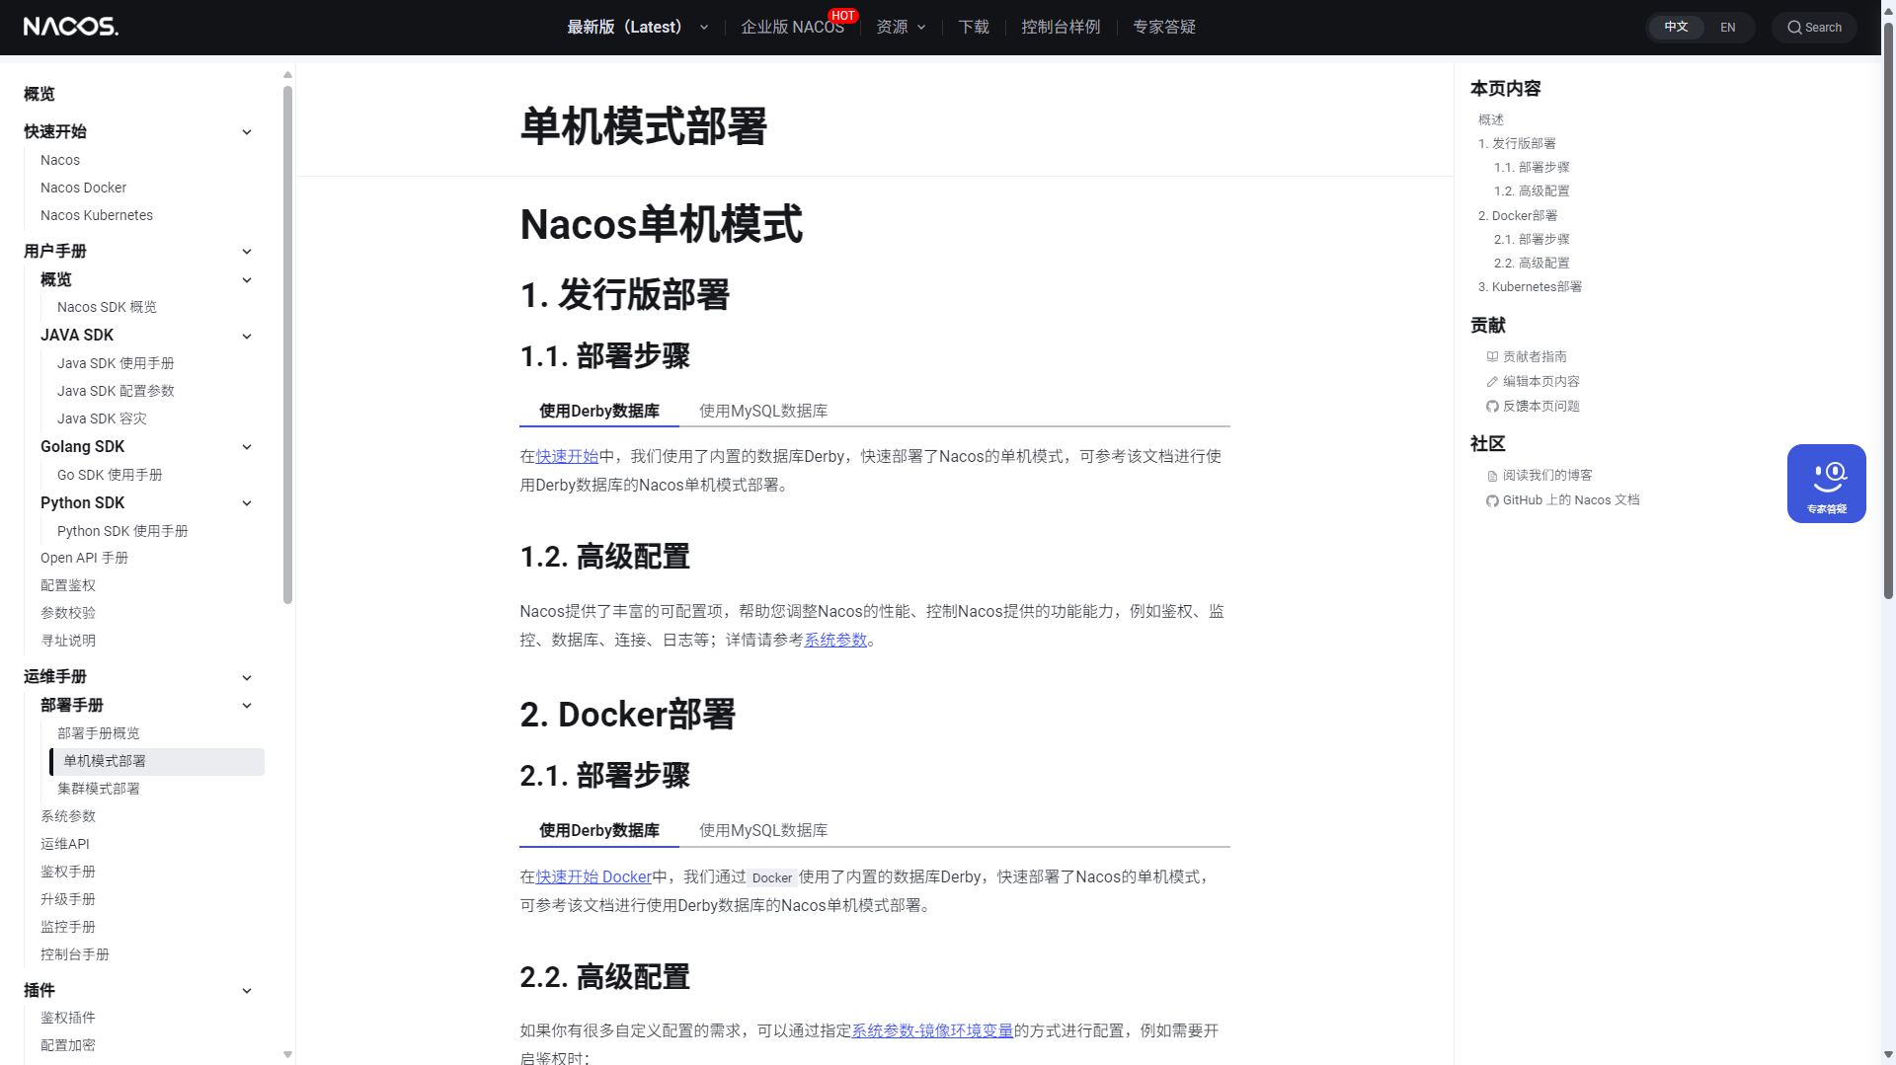Viewport: 1896px width, 1065px height.
Task: Open 系统参数 in sidebar
Action: tap(68, 816)
